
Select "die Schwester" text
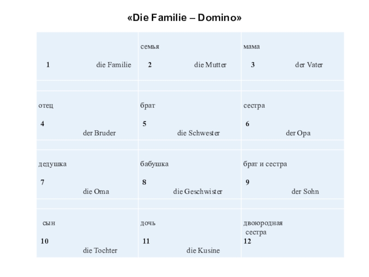[x=198, y=133]
